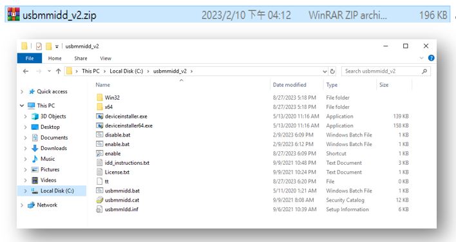Viewport: 456px width, 242px height.
Task: Open the address bar history dropdown
Action: pyautogui.click(x=325, y=71)
